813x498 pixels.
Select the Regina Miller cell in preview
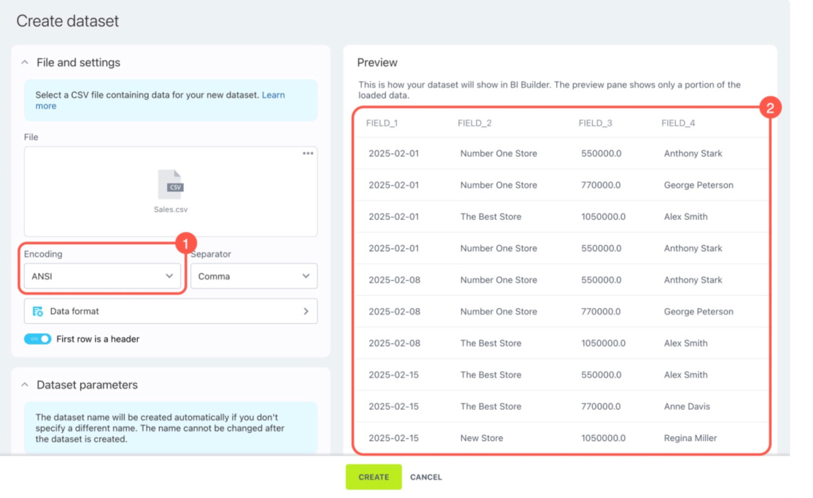(690, 438)
